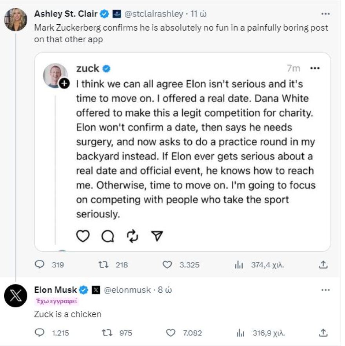Send the zuck post via share arrow

click(x=157, y=235)
